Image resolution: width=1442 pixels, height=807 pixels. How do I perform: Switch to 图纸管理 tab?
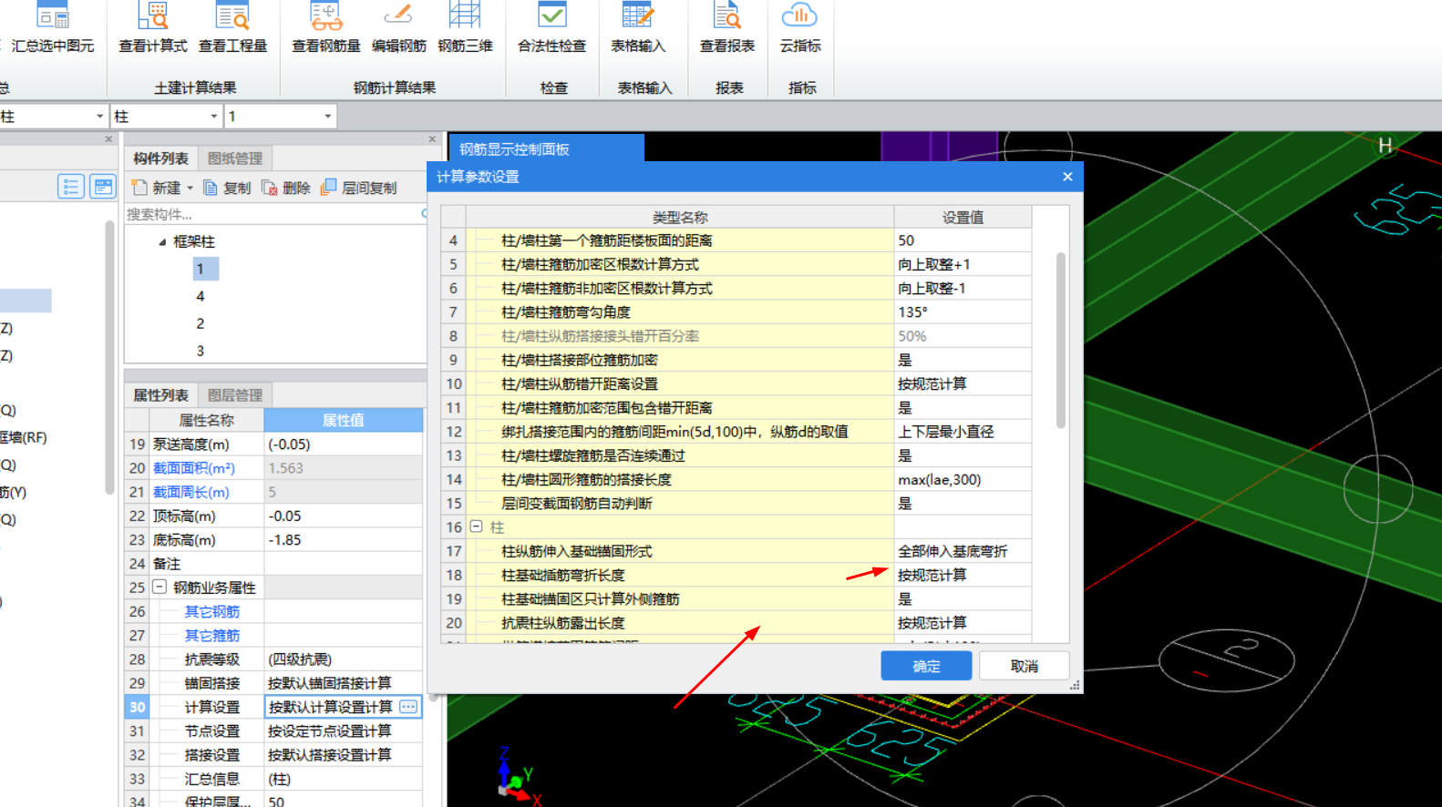tap(234, 158)
